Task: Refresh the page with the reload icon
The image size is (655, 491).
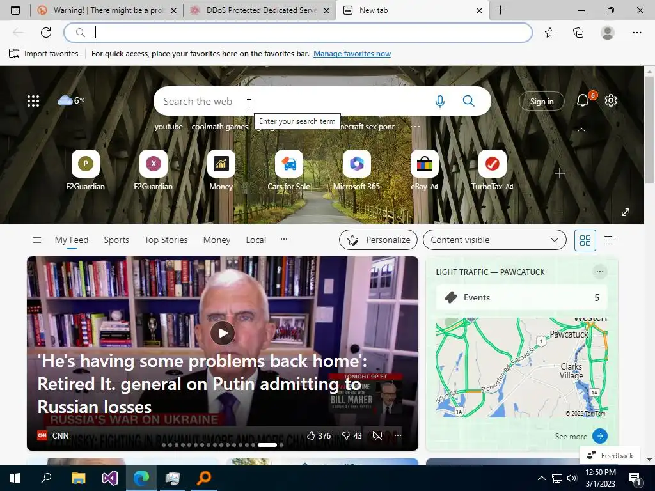Action: tap(46, 33)
